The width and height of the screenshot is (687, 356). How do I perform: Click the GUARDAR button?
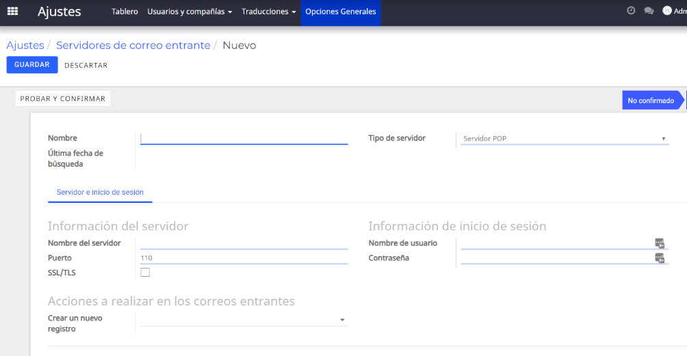click(32, 65)
